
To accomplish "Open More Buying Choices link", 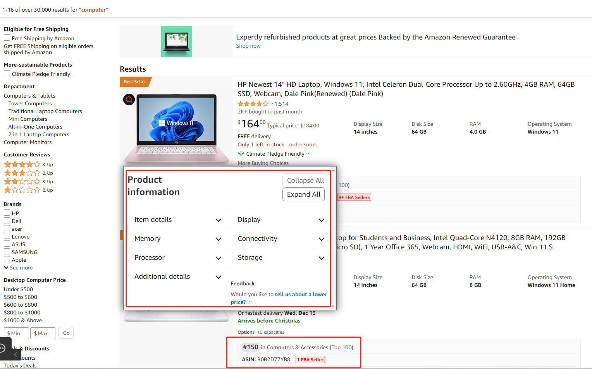I will [x=263, y=163].
